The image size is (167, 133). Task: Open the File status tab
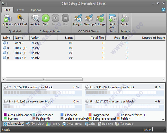tap(124, 124)
